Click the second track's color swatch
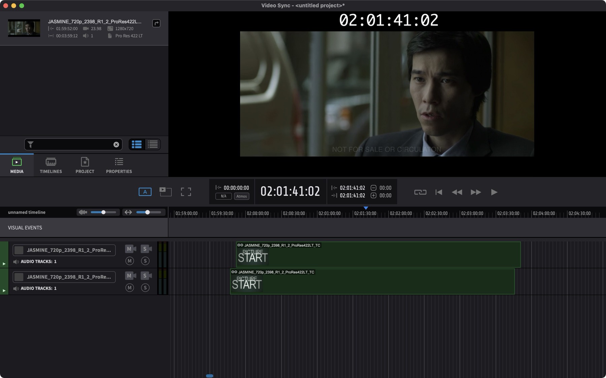The width and height of the screenshot is (606, 378). pyautogui.click(x=19, y=277)
